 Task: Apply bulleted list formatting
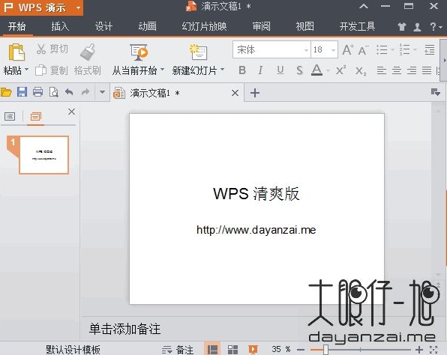pos(382,50)
